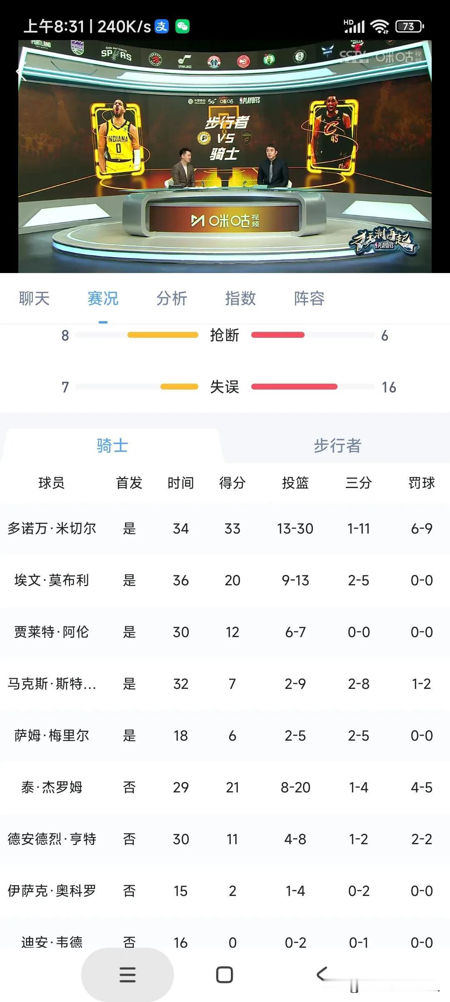Image resolution: width=450 pixels, height=1002 pixels.
Task: Open the 指数 index tab
Action: pyautogui.click(x=240, y=299)
